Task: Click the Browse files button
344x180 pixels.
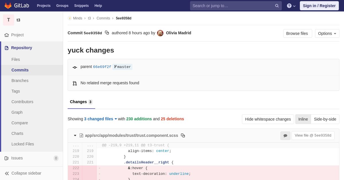Action: [x=297, y=33]
